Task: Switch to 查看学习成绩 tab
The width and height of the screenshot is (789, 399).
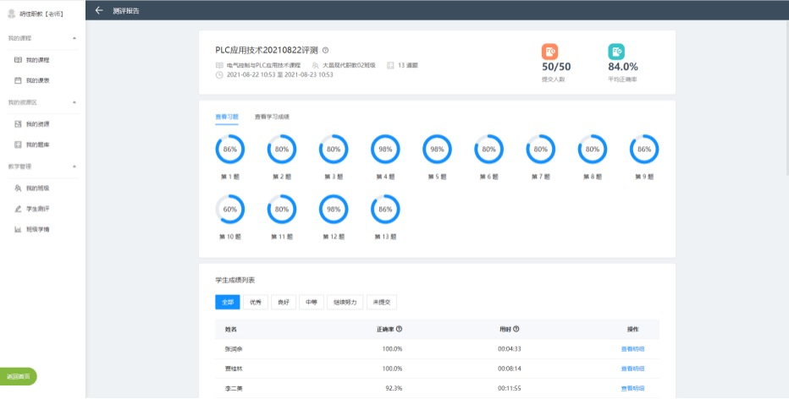Action: point(272,117)
